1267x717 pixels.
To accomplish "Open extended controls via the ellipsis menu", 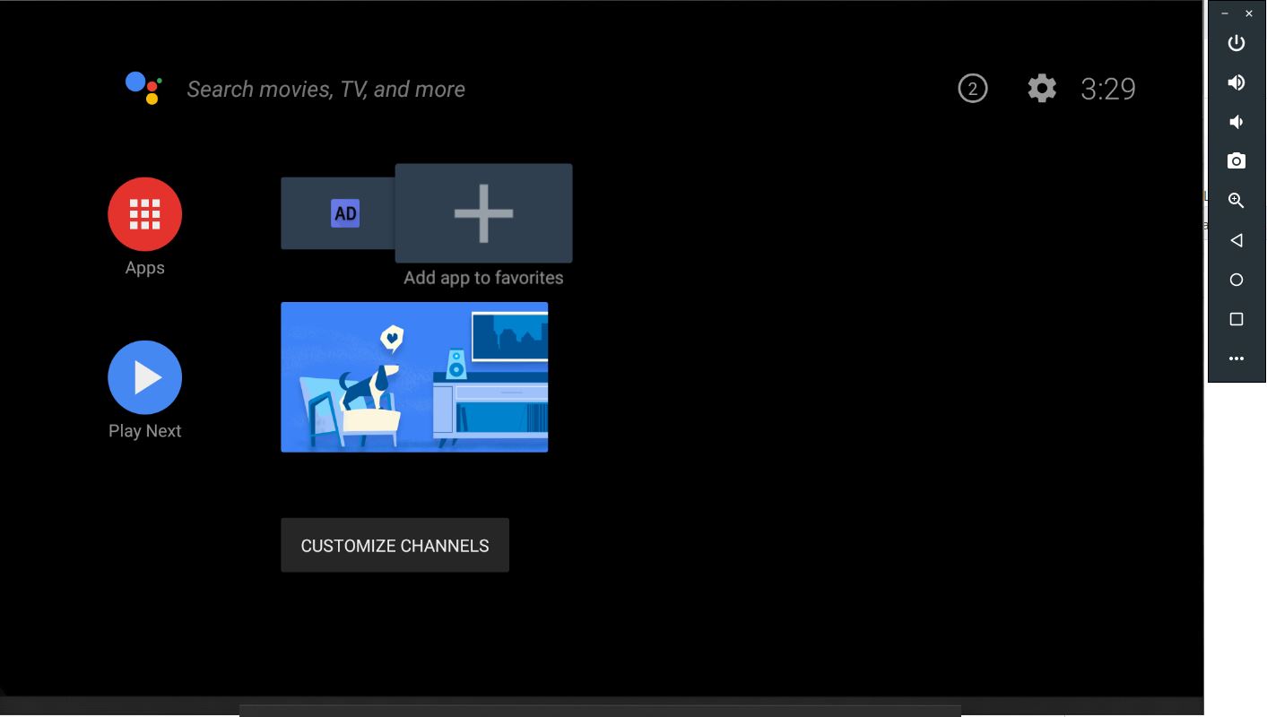I will 1236,358.
